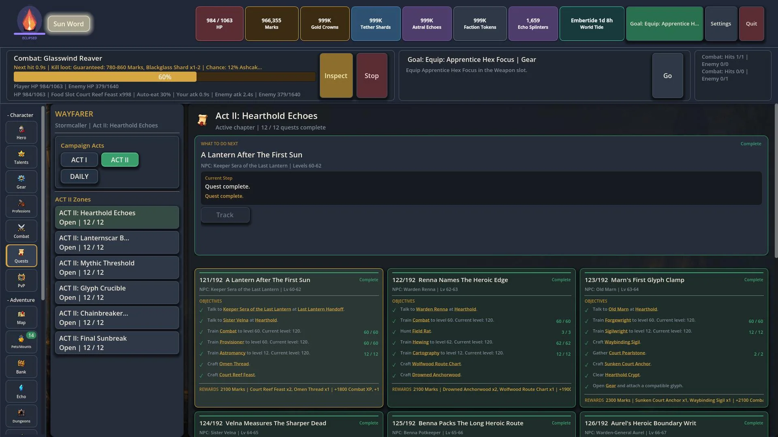Open the Talents panel
This screenshot has height=437, width=778.
tap(21, 157)
